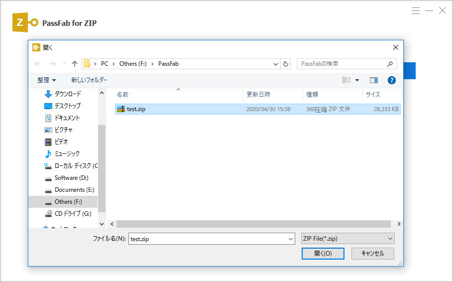Toggle the preview pane icon

[373, 80]
